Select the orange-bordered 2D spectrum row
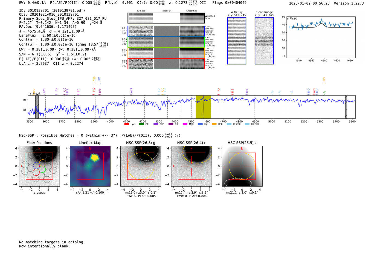Image resolution: width=383 pixels, height=261 pixels. tap(166, 53)
